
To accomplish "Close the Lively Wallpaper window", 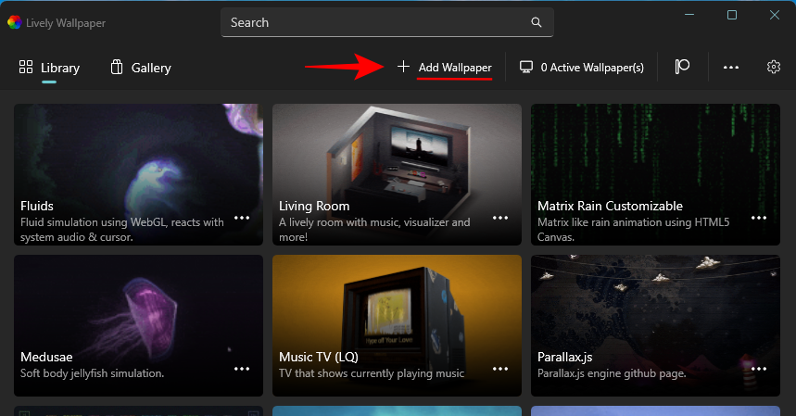I will tap(774, 15).
